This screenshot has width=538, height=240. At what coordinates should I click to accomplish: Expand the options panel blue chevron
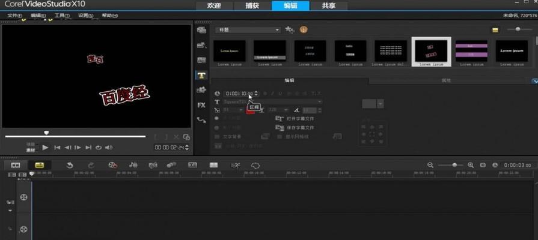534,81
